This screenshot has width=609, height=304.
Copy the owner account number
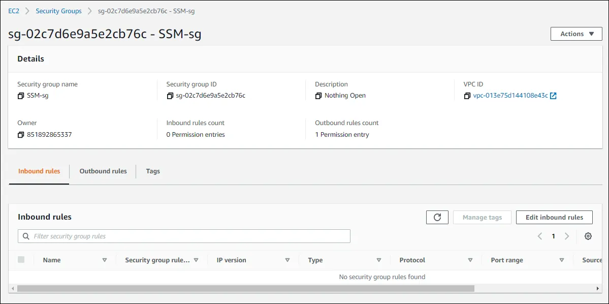pyautogui.click(x=21, y=135)
